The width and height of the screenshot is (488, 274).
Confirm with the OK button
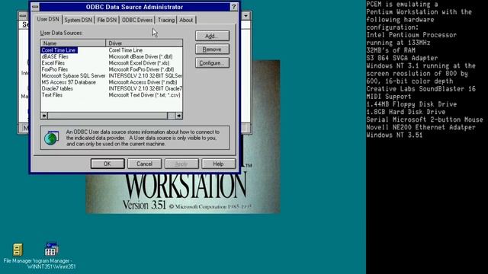coord(108,164)
